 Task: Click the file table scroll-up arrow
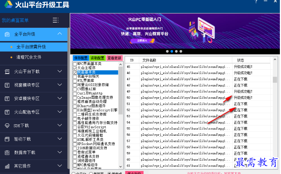(275, 59)
